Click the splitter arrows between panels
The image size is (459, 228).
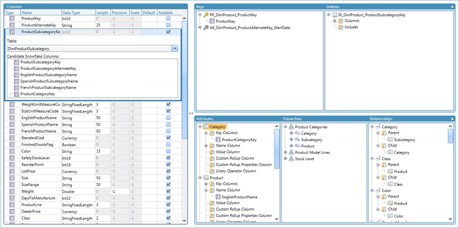click(x=191, y=113)
